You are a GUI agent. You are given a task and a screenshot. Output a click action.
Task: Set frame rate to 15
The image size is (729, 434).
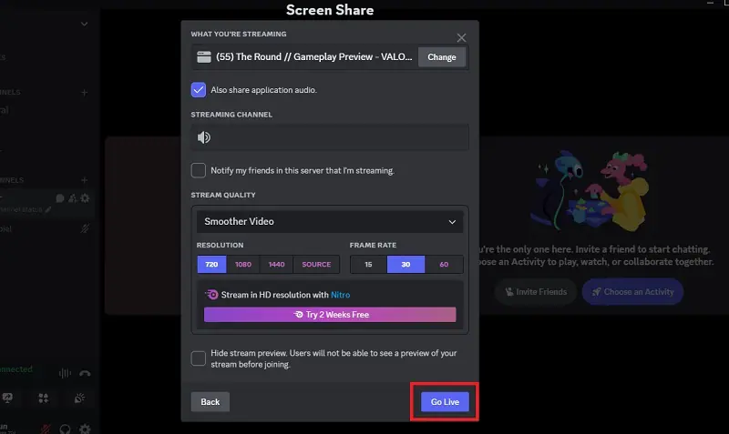(368, 264)
